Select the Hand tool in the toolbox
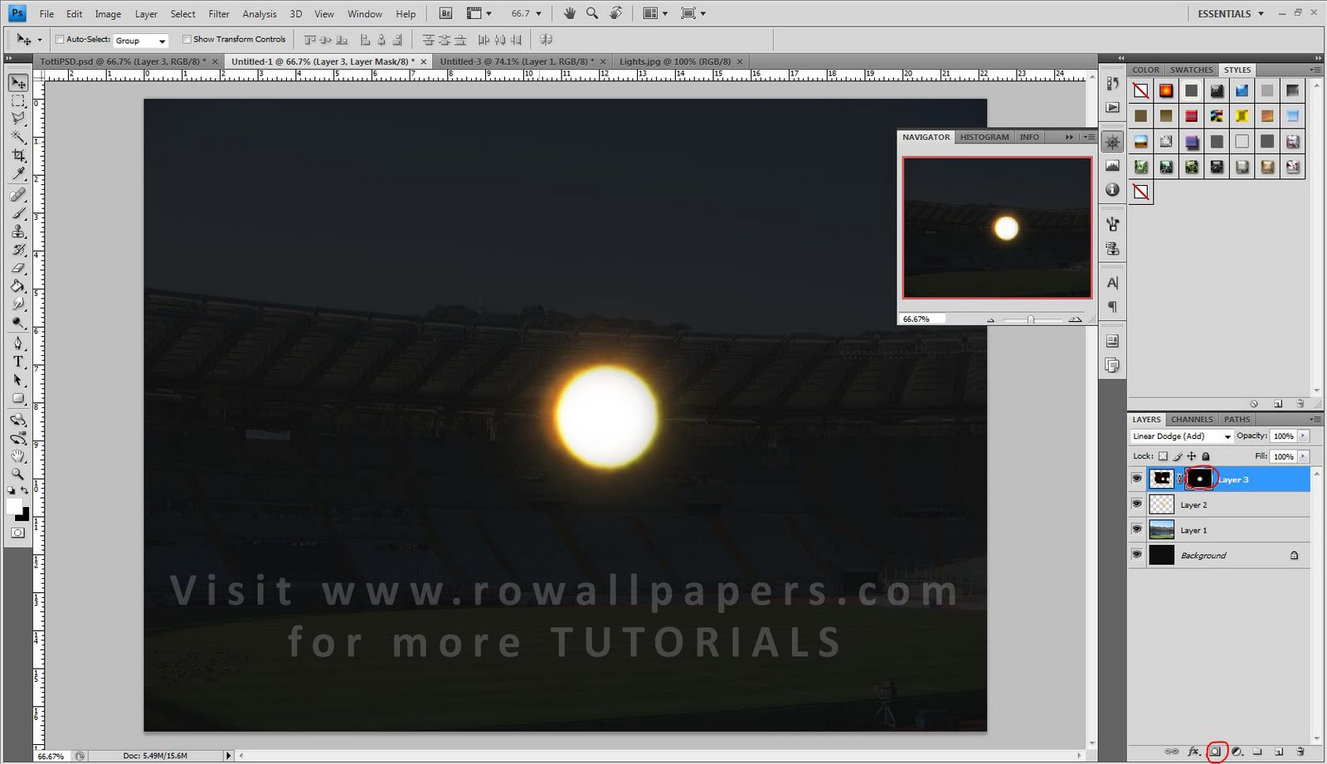 tap(17, 456)
